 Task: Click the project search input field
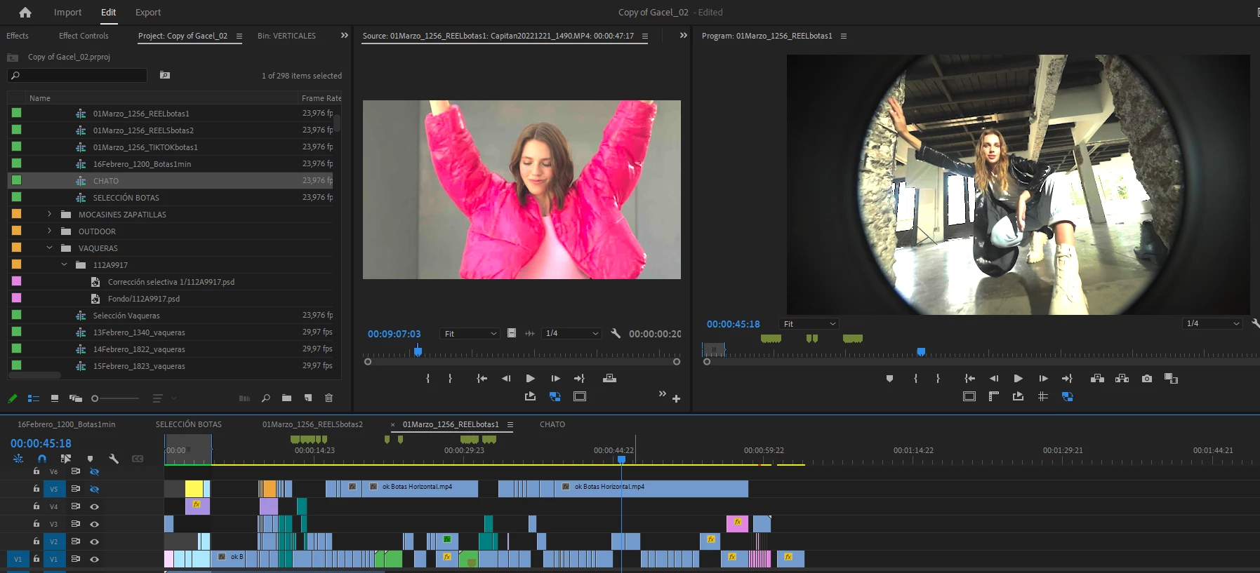point(77,75)
